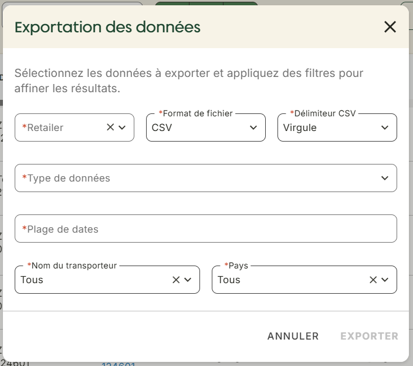Click the Retailer input placeholder
The width and height of the screenshot is (413, 366).
43,127
